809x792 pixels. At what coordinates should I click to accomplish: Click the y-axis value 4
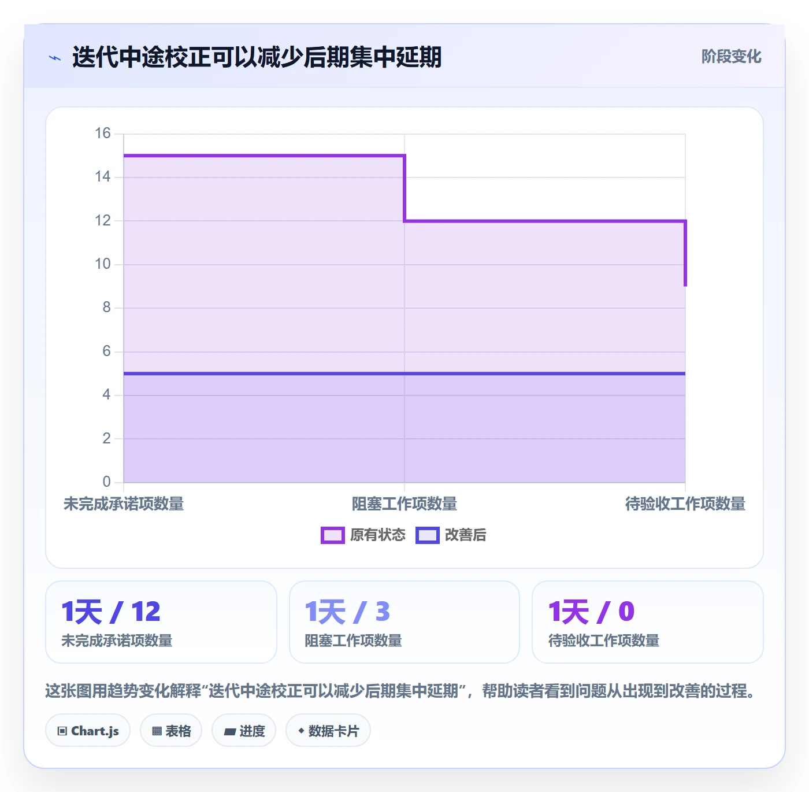pyautogui.click(x=106, y=395)
